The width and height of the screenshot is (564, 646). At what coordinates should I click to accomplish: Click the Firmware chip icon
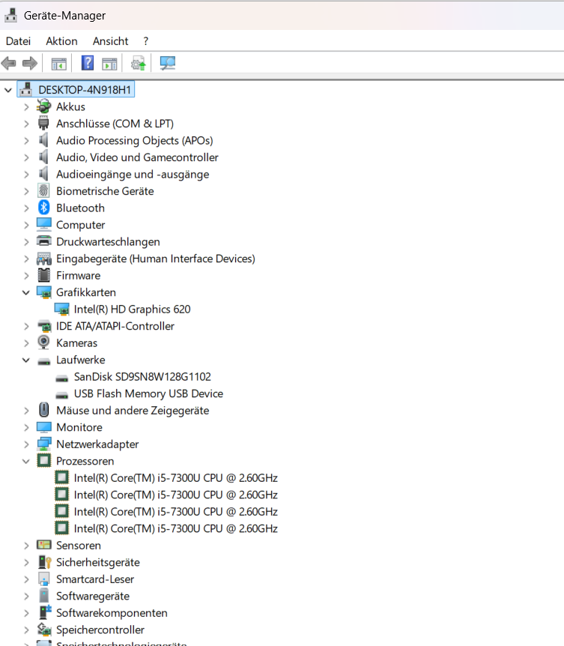pyautogui.click(x=43, y=275)
